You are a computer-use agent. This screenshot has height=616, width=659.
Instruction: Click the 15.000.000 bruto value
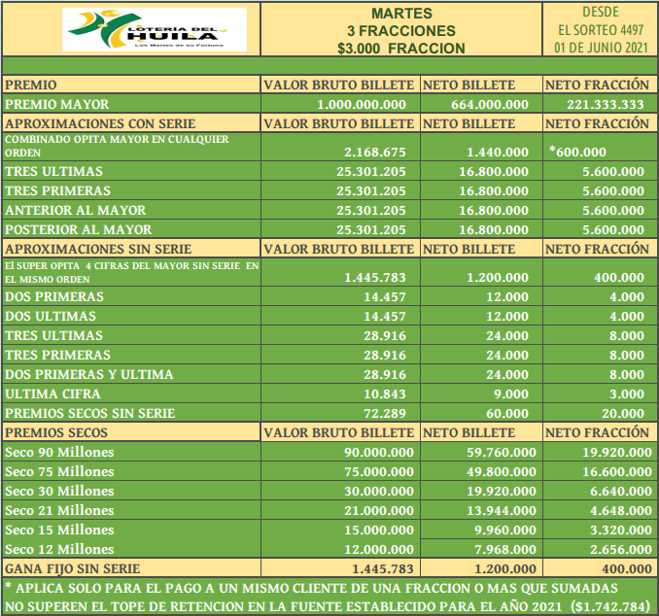point(379,530)
